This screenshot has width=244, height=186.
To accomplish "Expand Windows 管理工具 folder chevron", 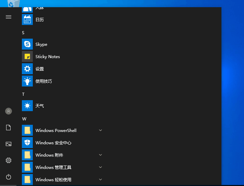I will (100, 167).
